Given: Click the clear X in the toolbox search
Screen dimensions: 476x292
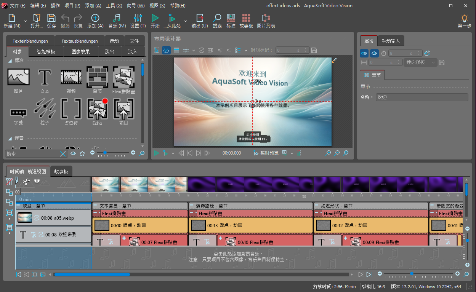Looking at the screenshot, I should (x=63, y=153).
